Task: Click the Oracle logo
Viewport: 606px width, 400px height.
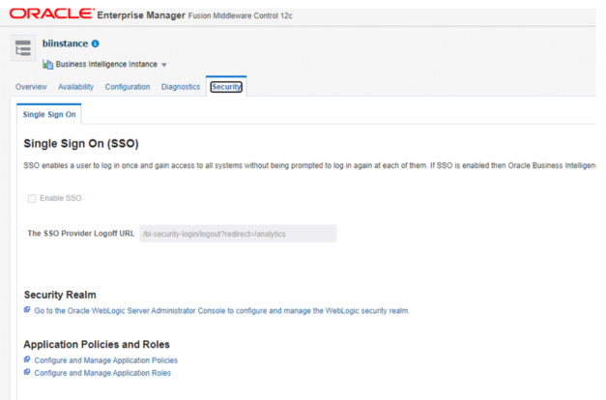Action: pyautogui.click(x=52, y=14)
